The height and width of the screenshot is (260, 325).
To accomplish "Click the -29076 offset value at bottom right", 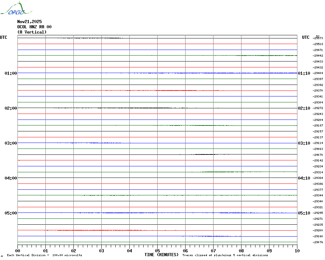I will click(x=318, y=242).
